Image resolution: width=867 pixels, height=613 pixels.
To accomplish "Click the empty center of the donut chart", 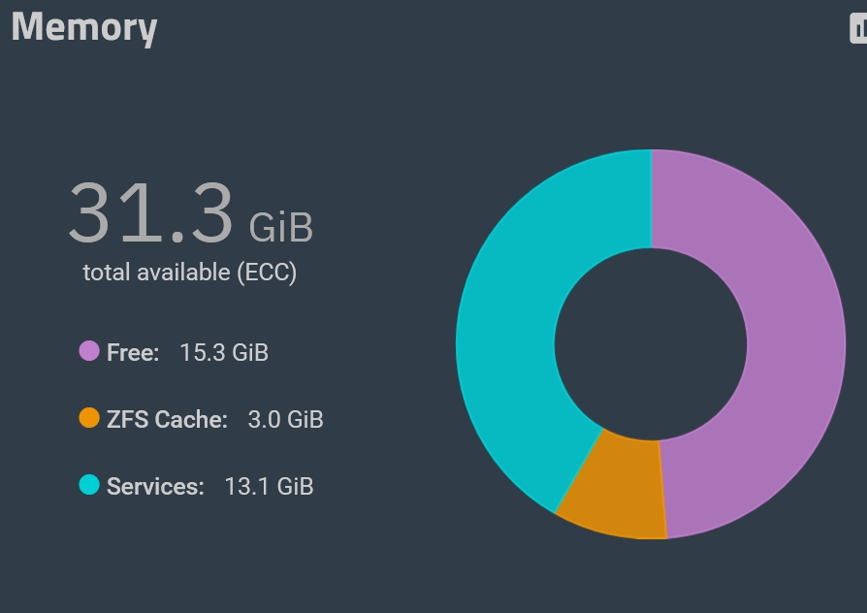I will pyautogui.click(x=651, y=343).
